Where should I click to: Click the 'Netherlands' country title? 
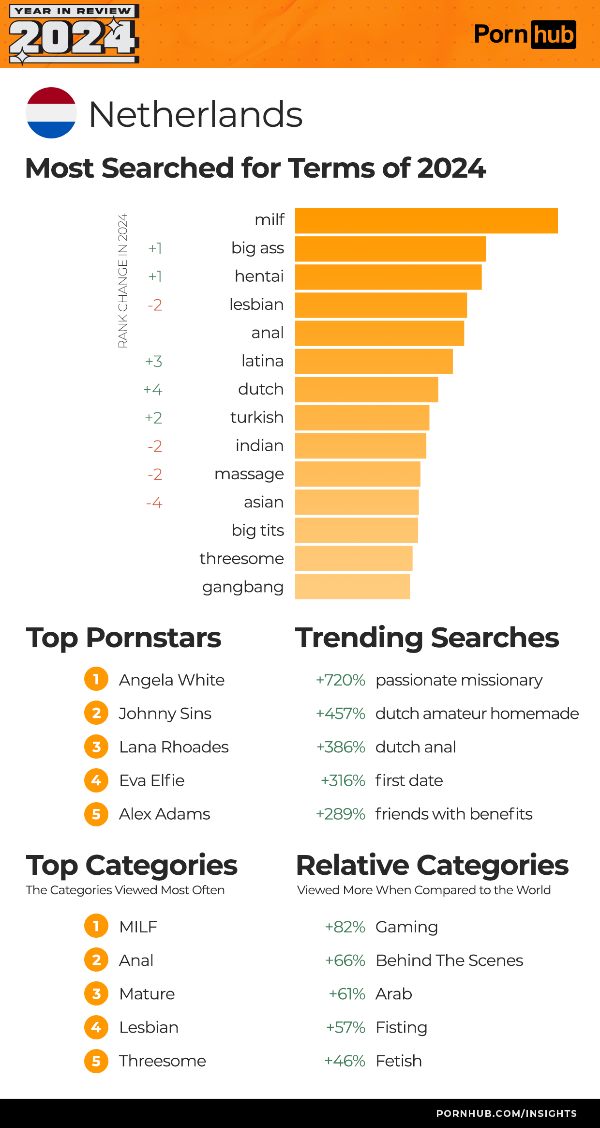(195, 114)
